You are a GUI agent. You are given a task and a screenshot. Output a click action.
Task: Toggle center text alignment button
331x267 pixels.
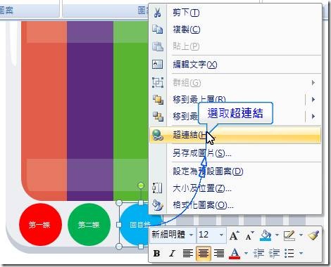204,253
